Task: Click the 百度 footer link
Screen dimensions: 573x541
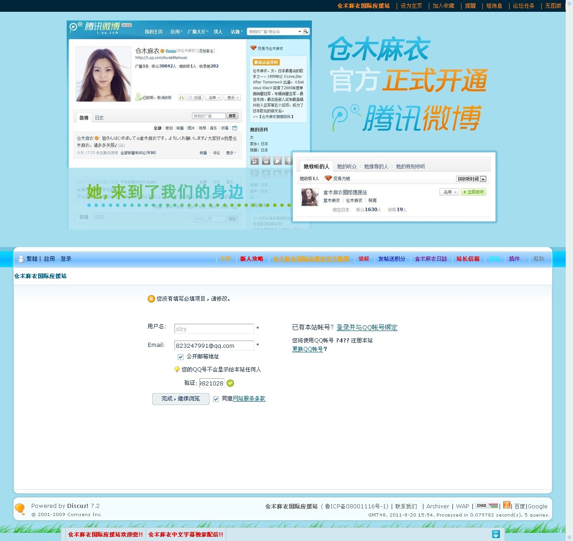Action: point(520,507)
